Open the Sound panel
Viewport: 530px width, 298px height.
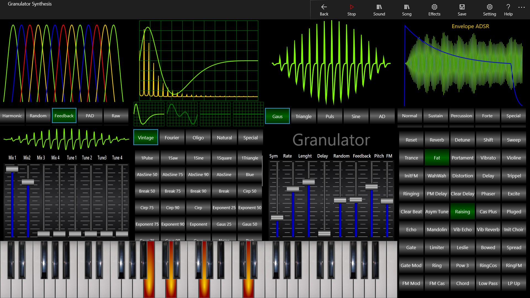tap(379, 10)
